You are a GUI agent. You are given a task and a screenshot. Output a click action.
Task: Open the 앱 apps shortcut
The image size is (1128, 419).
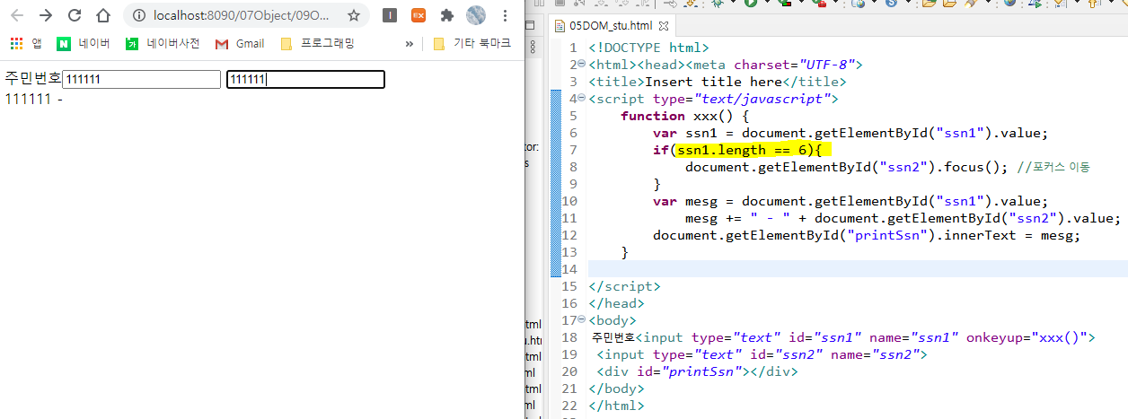click(x=26, y=43)
